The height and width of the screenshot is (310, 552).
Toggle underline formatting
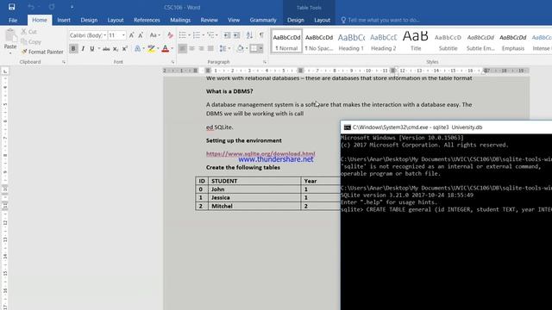coord(92,48)
